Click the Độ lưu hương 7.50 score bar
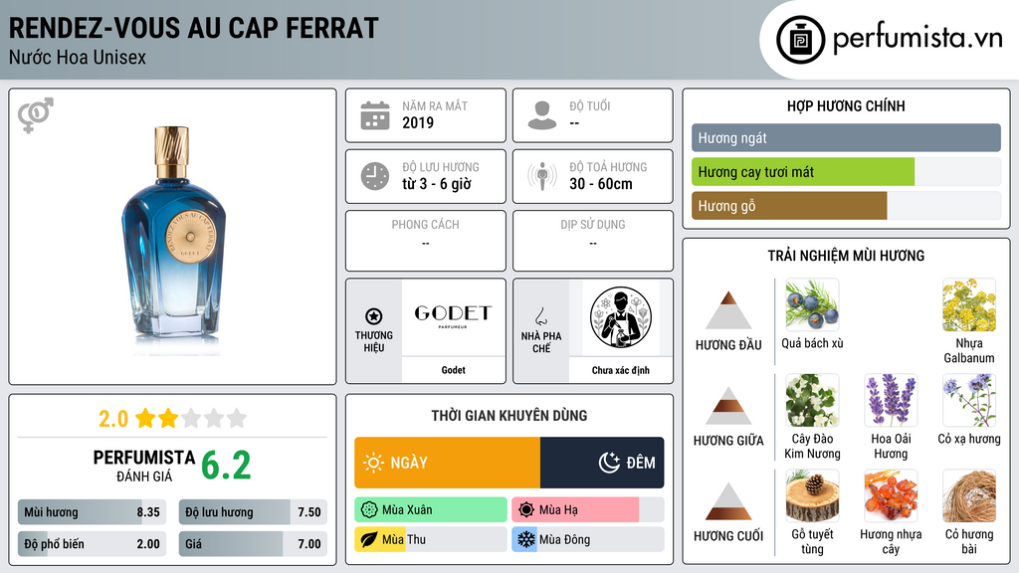 coord(253,512)
